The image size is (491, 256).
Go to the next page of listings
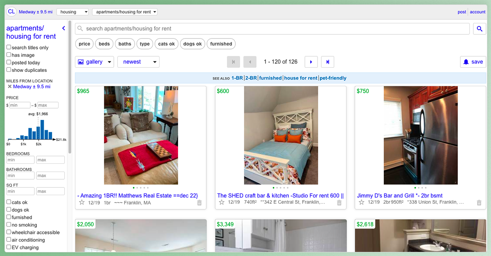(x=311, y=62)
